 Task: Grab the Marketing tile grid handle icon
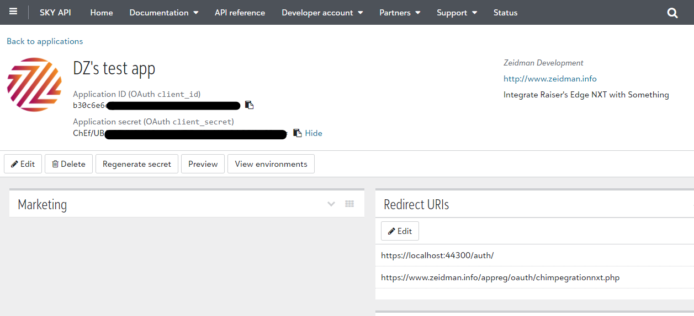tap(349, 204)
